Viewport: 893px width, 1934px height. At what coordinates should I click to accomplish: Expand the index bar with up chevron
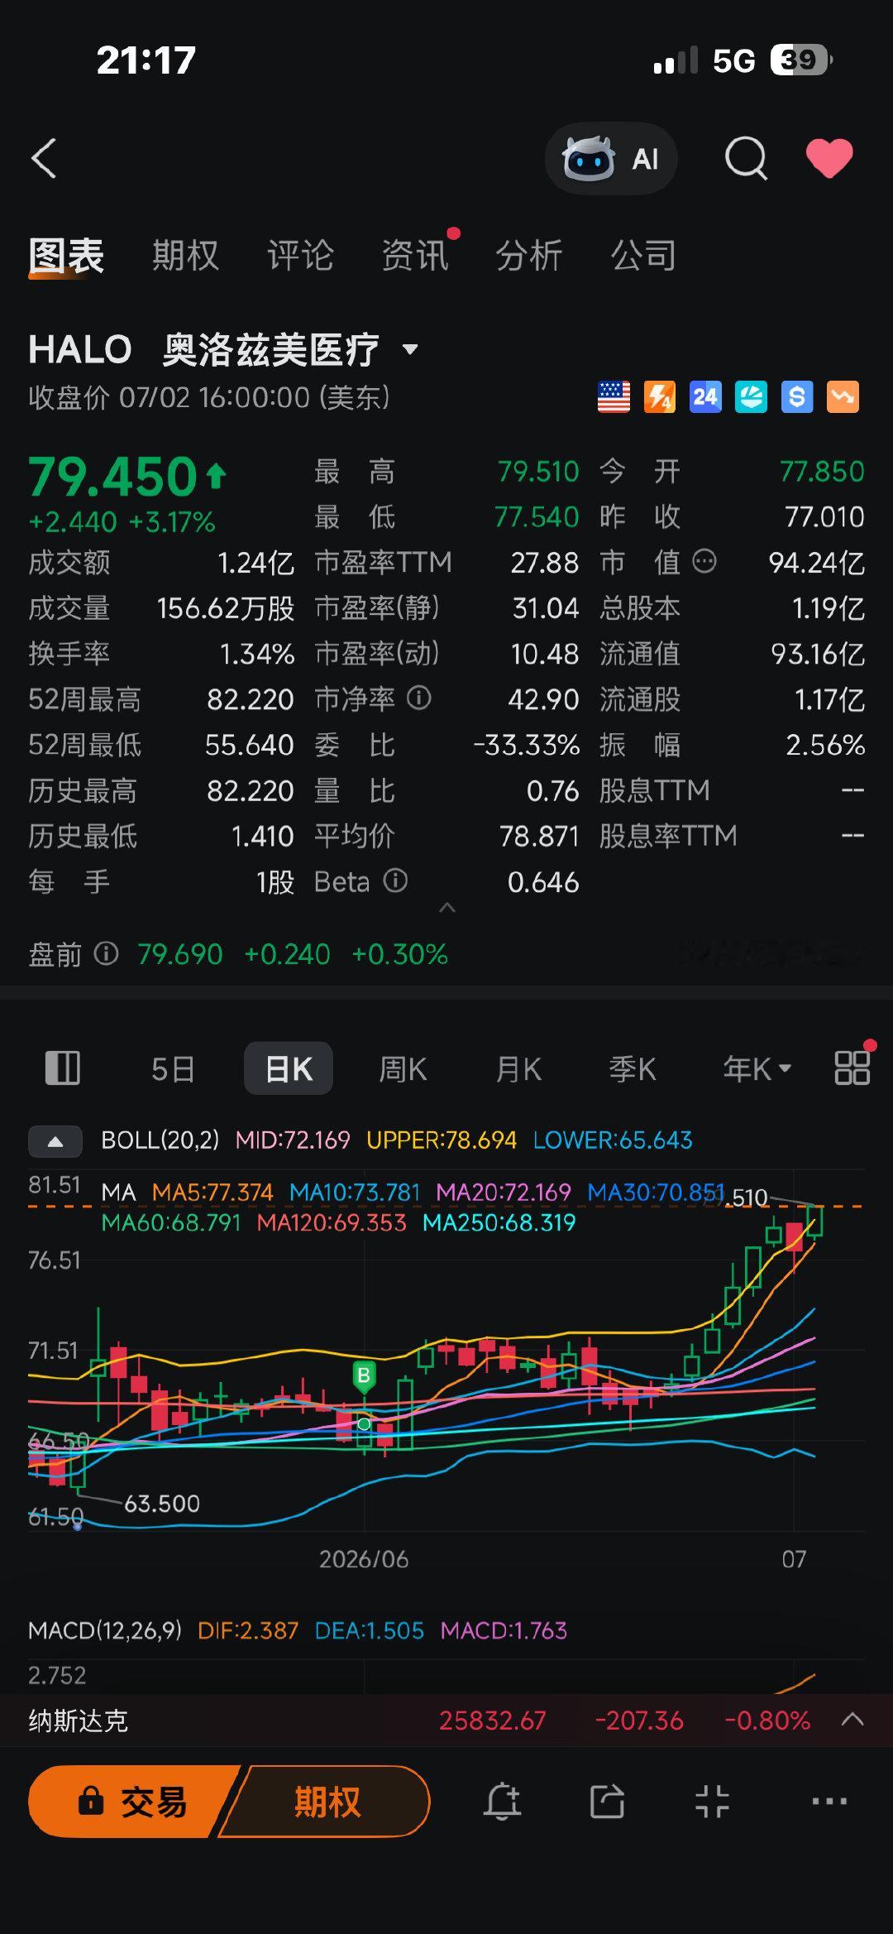852,1720
